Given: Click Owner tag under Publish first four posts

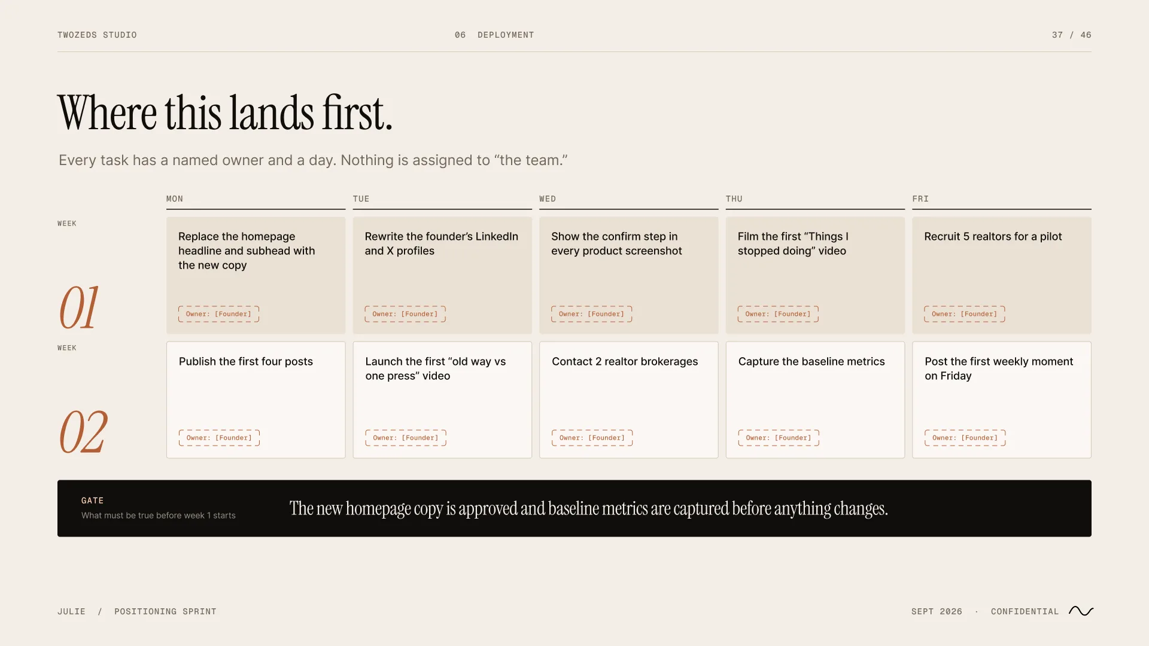Looking at the screenshot, I should (x=219, y=438).
